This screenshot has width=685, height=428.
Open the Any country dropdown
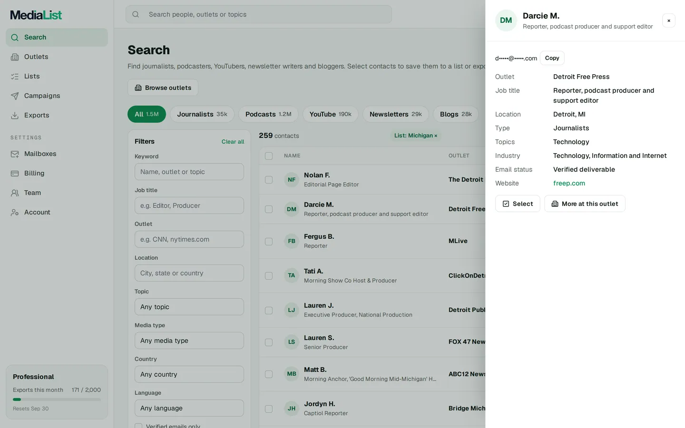pyautogui.click(x=189, y=374)
